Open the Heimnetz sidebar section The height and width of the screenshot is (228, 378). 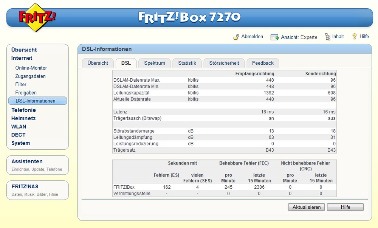23,118
